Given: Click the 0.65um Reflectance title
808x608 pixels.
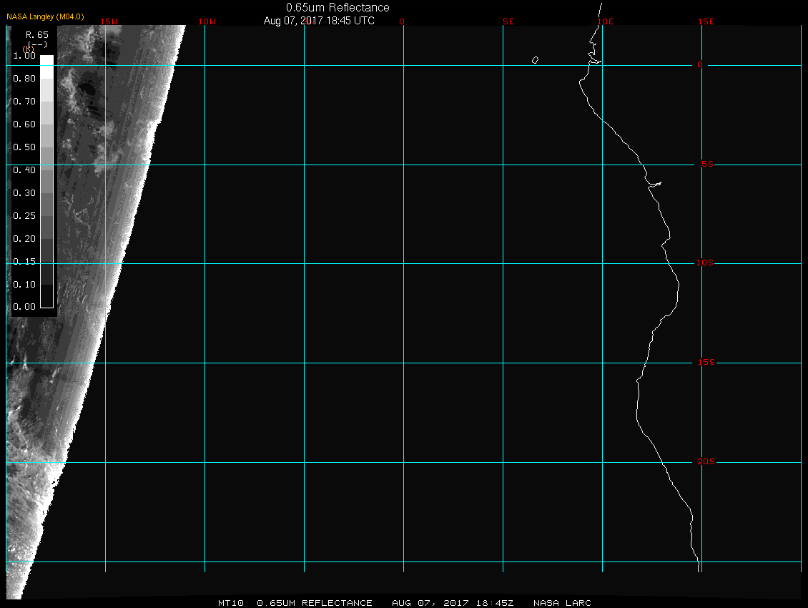Looking at the screenshot, I should pyautogui.click(x=338, y=7).
